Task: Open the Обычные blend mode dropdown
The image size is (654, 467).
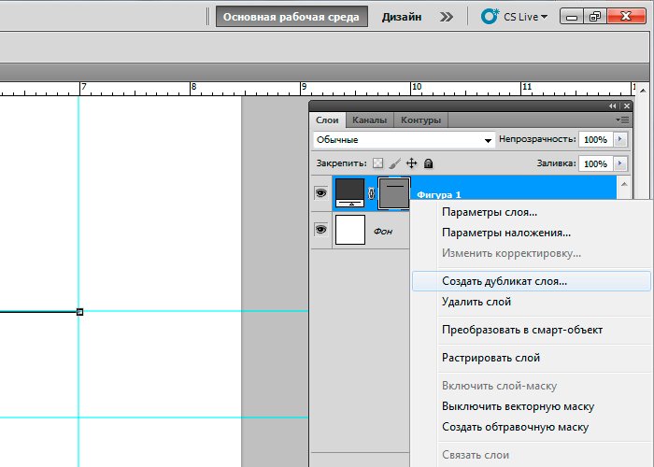Action: click(404, 140)
